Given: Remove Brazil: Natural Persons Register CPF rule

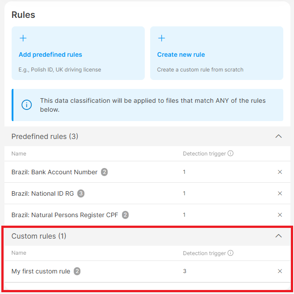Looking at the screenshot, I should tap(280, 214).
